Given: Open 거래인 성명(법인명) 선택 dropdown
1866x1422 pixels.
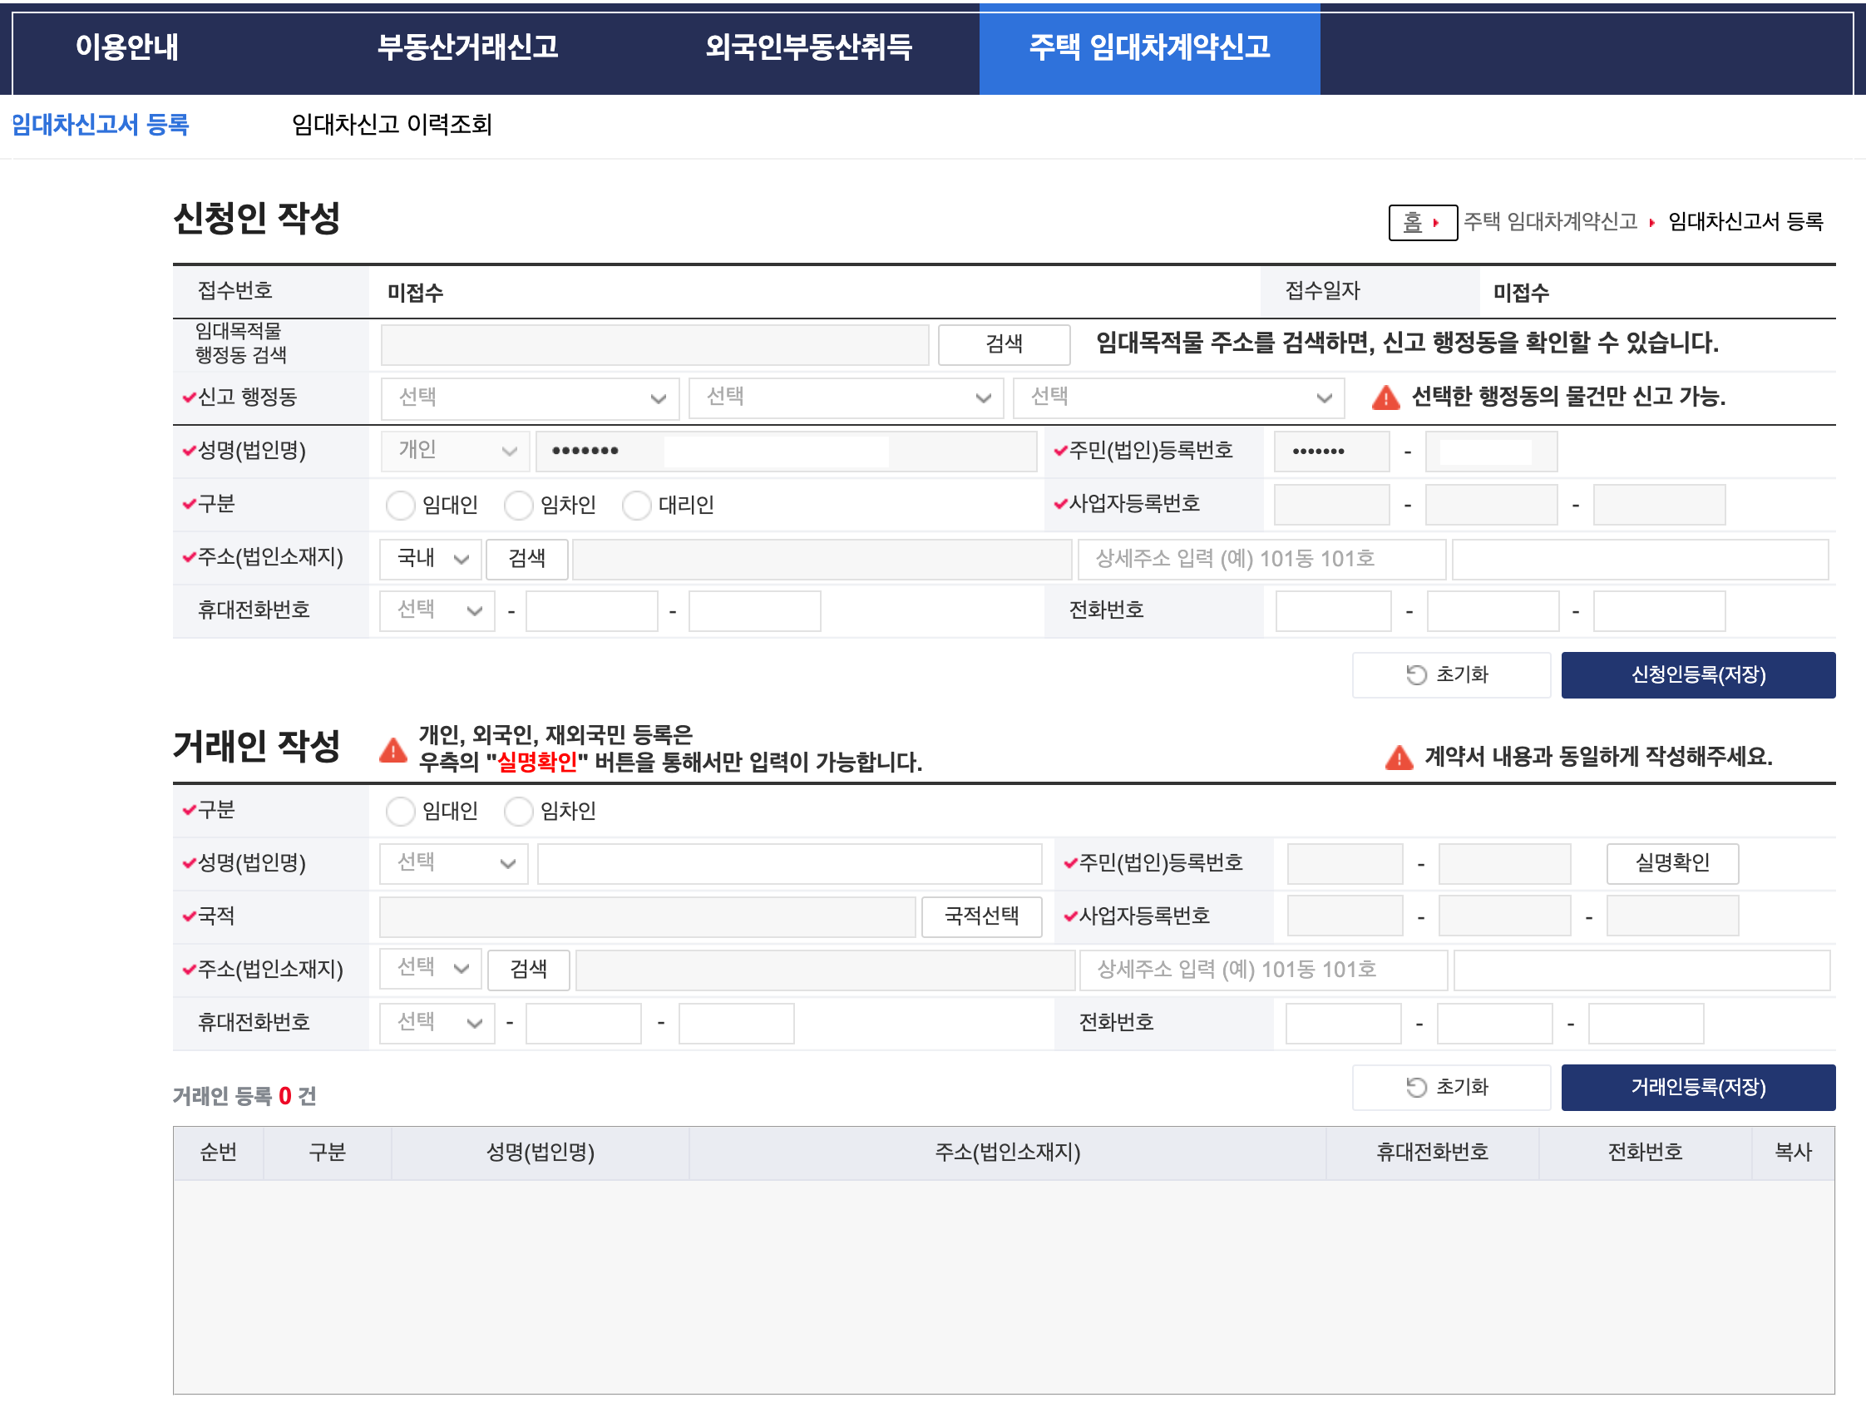Looking at the screenshot, I should [453, 863].
